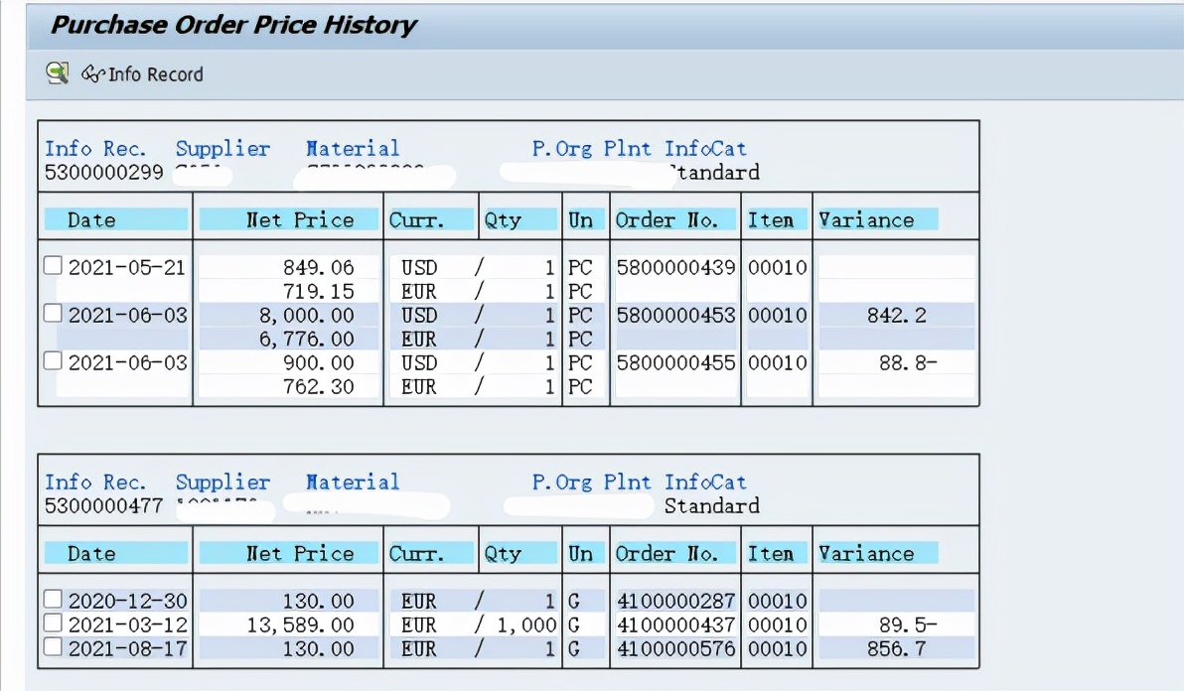Image resolution: width=1184 pixels, height=691 pixels.
Task: Click info record number 5300000299
Action: 103,173
